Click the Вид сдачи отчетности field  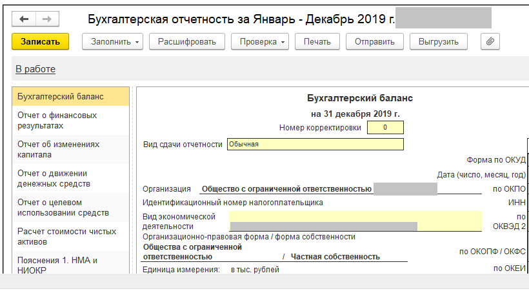point(315,144)
